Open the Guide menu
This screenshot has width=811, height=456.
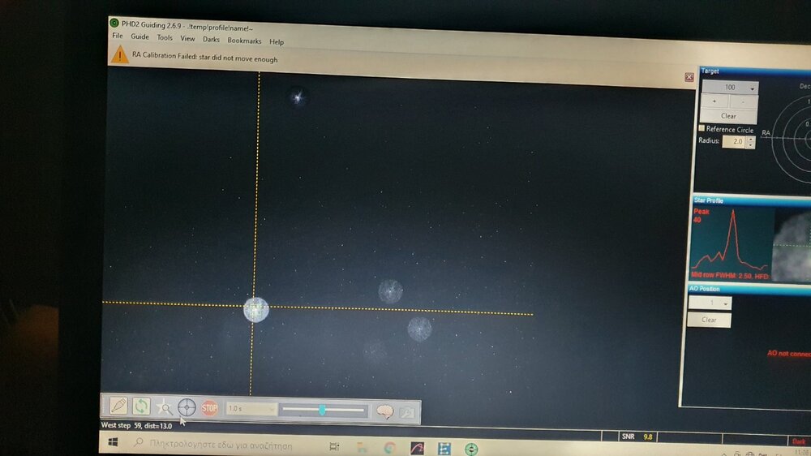tap(139, 37)
